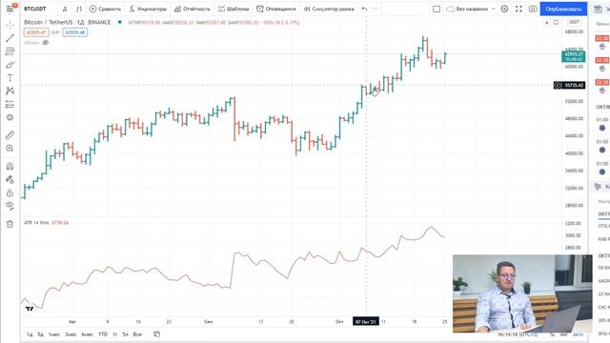This screenshot has height=343, width=610.
Task: Open the Индикаторы indicators menu
Action: pyautogui.click(x=148, y=9)
